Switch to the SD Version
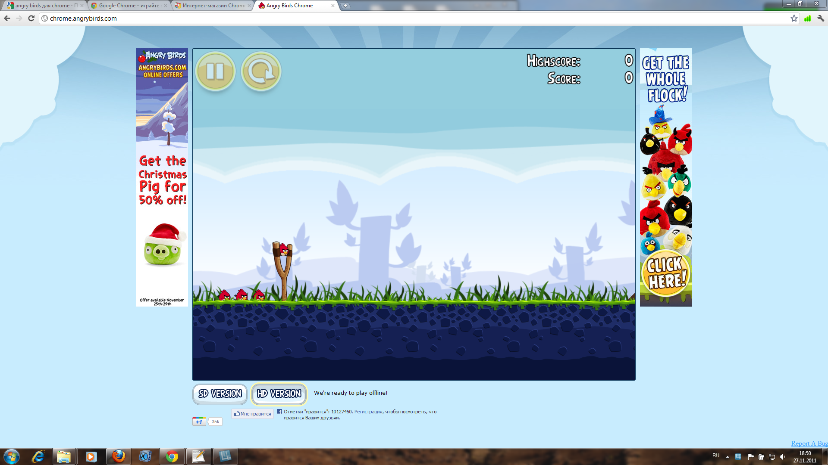The image size is (828, 465). click(220, 394)
